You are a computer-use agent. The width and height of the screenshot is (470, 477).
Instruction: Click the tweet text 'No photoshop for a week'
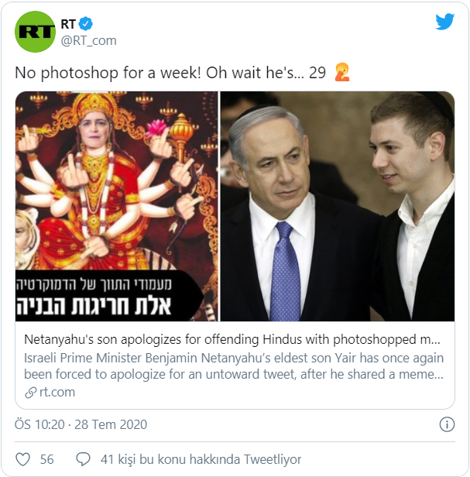click(x=108, y=73)
